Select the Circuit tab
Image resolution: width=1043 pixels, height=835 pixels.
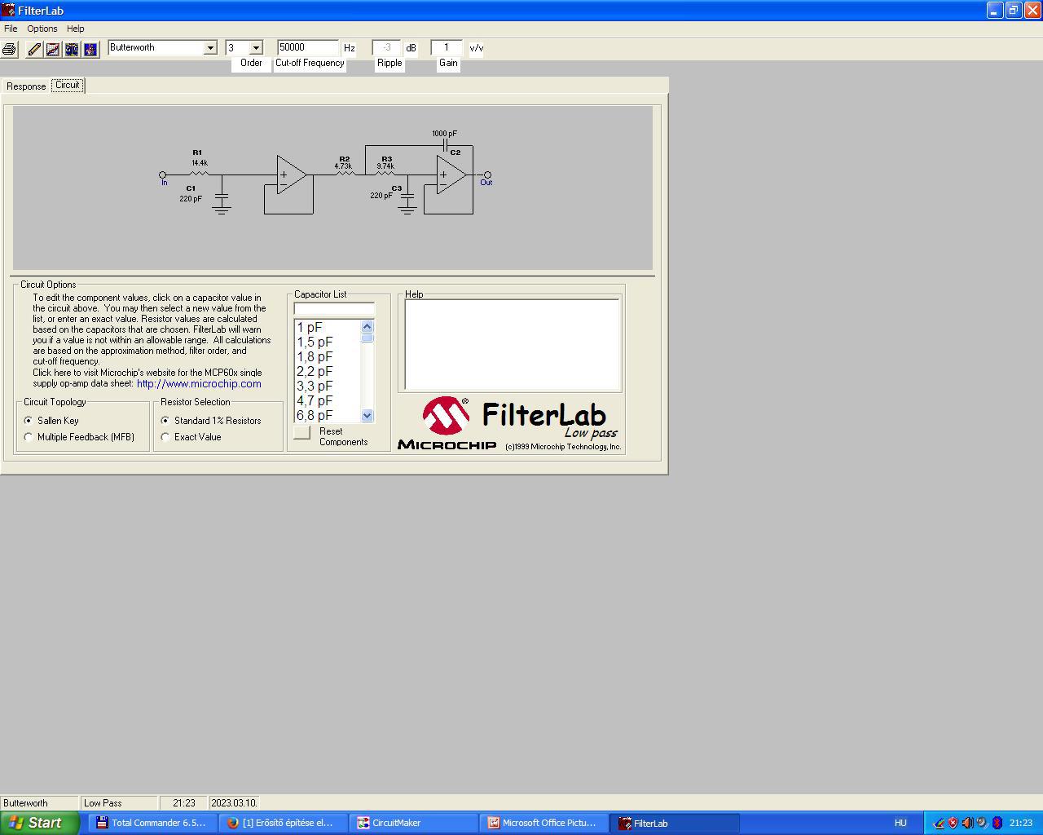68,85
